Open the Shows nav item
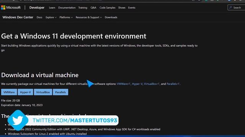Viewport: 245px width, 137px height. [122, 8]
